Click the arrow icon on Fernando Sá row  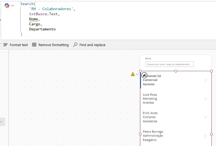(205, 80)
